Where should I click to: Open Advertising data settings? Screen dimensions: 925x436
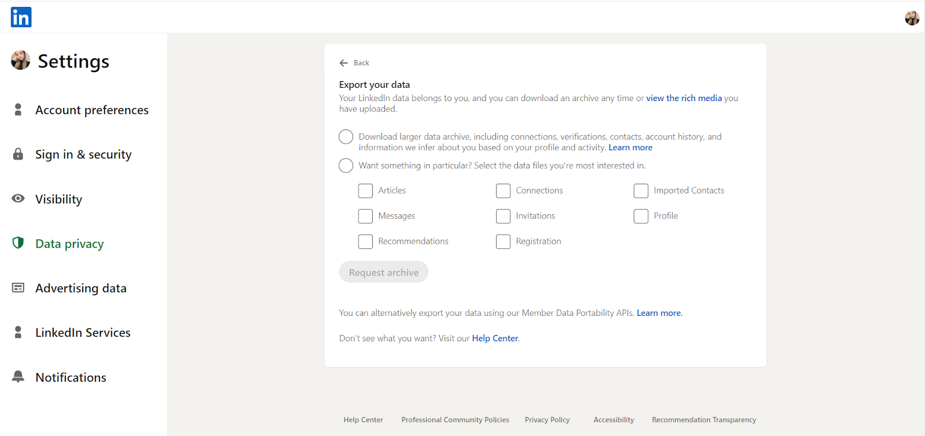coord(81,288)
